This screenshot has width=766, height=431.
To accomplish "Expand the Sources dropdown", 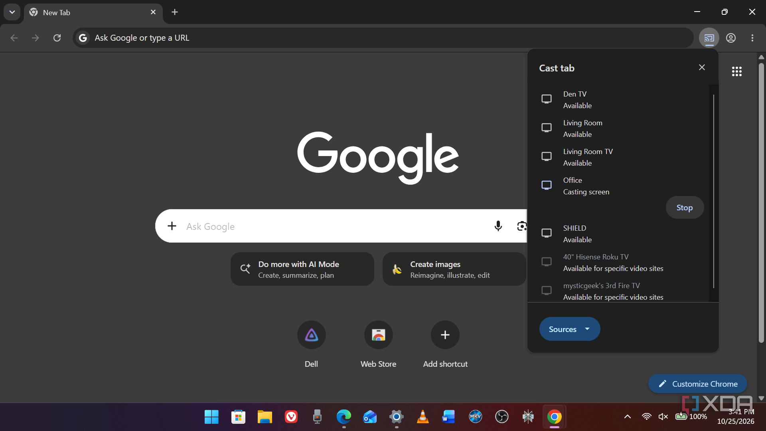I will click(x=570, y=329).
